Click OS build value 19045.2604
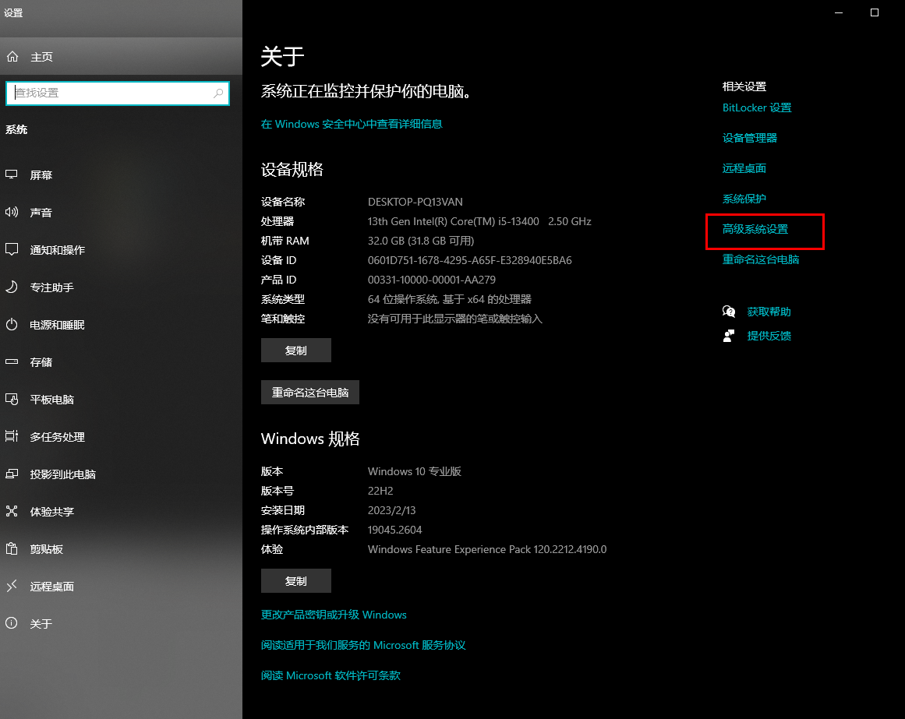 pyautogui.click(x=394, y=530)
